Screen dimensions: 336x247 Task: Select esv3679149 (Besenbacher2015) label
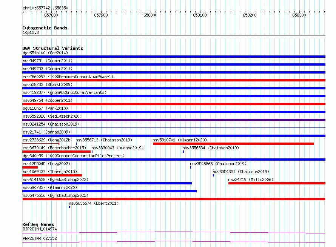point(54,148)
